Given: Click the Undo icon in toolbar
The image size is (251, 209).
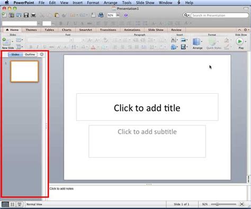Looking at the screenshot, I should click(73, 15).
